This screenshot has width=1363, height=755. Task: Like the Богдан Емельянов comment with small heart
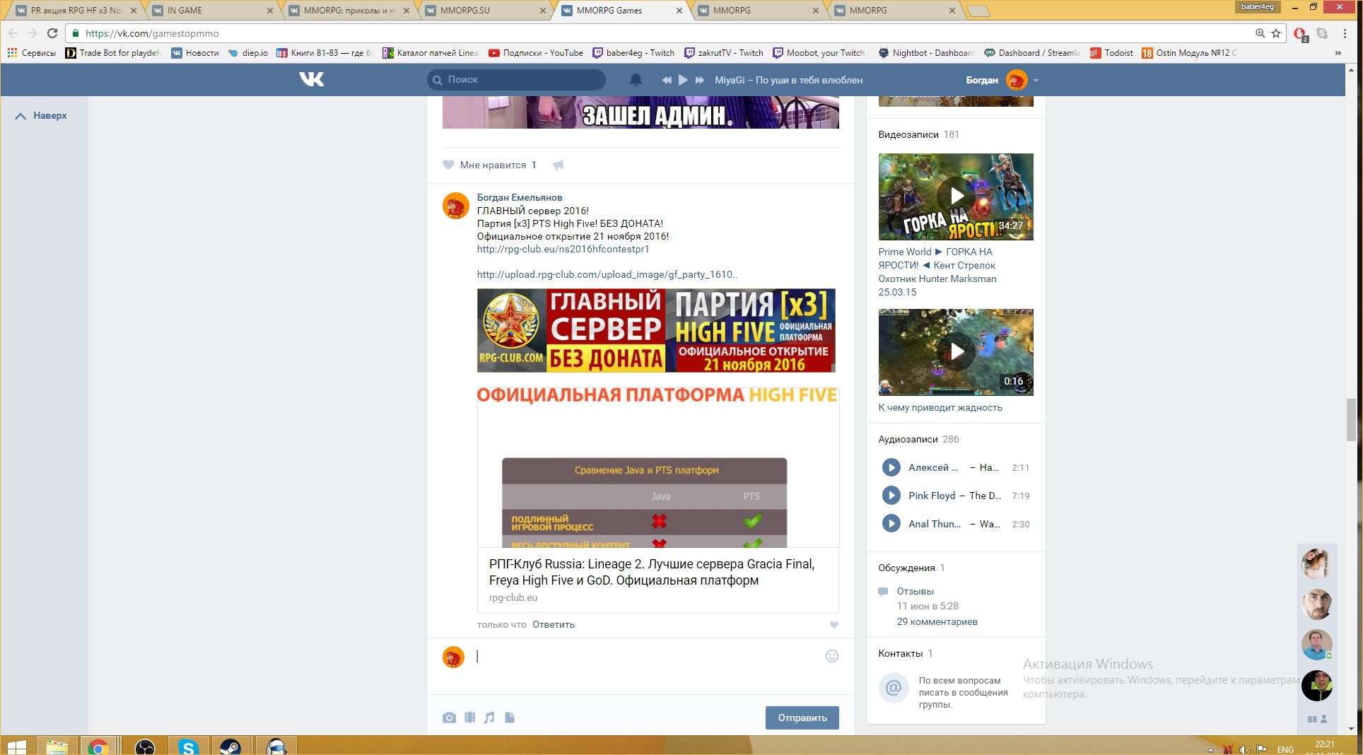click(833, 624)
